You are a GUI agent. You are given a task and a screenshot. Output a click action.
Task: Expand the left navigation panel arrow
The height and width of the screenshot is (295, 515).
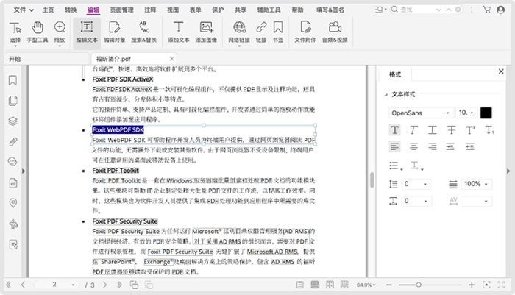coord(24,171)
